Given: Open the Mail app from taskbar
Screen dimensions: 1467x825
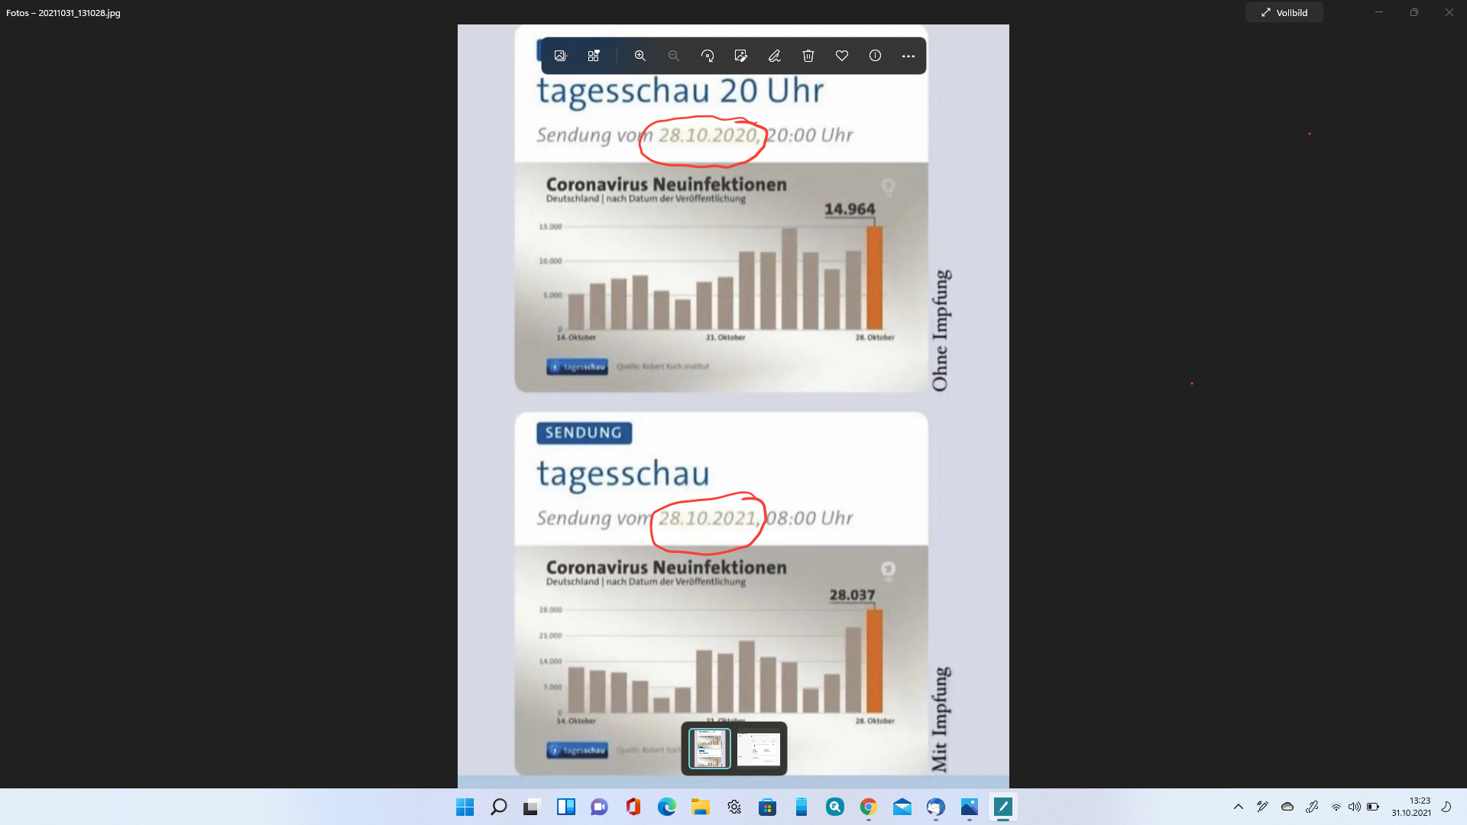Looking at the screenshot, I should point(902,807).
